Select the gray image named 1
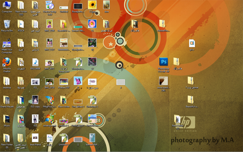Image resolution: width=243 pixels, height=152 pixels. pyautogui.click(x=78, y=140)
